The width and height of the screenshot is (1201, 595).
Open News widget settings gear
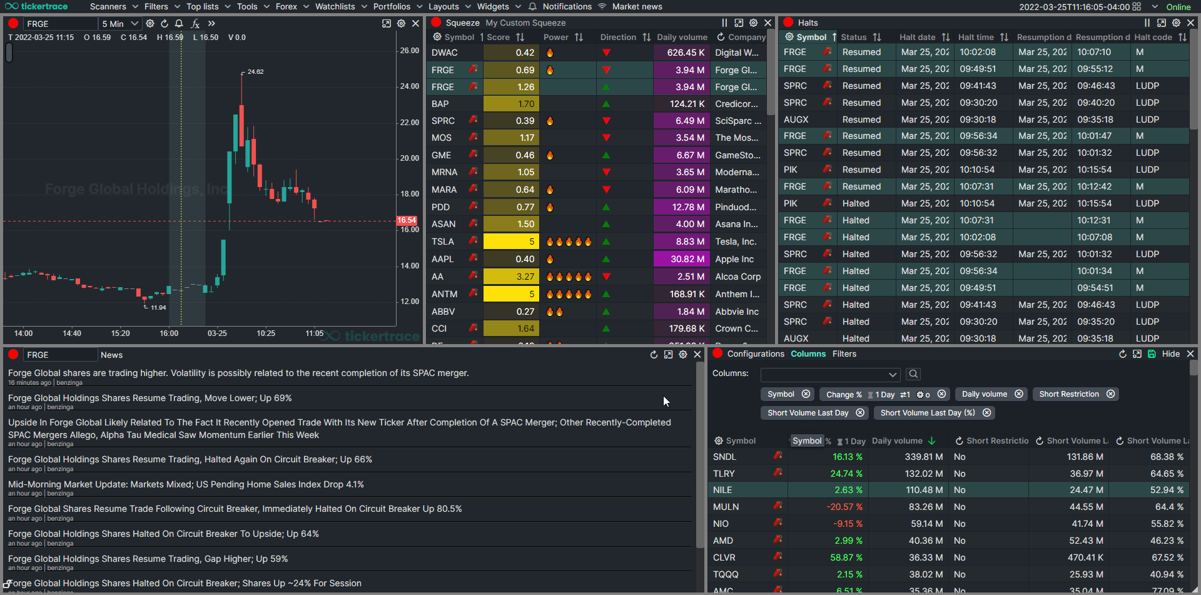[683, 355]
